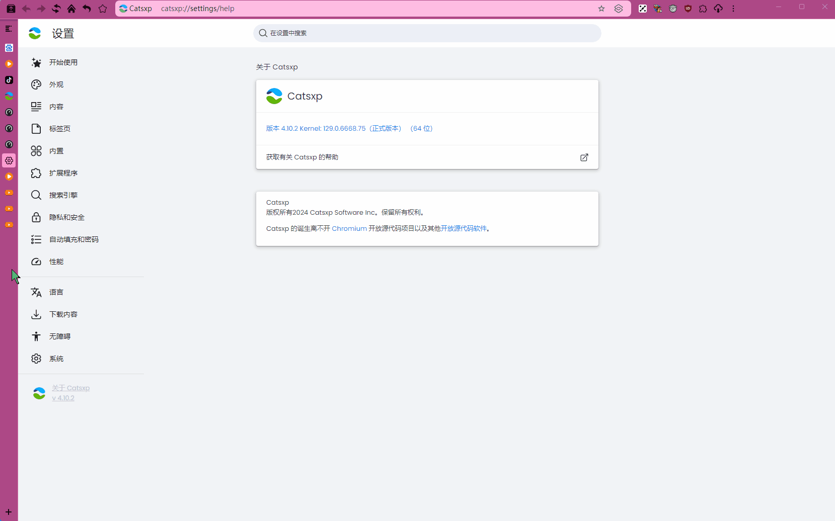Open the tab stash box icon in toolbar
The width and height of the screenshot is (835, 521).
pyautogui.click(x=11, y=9)
